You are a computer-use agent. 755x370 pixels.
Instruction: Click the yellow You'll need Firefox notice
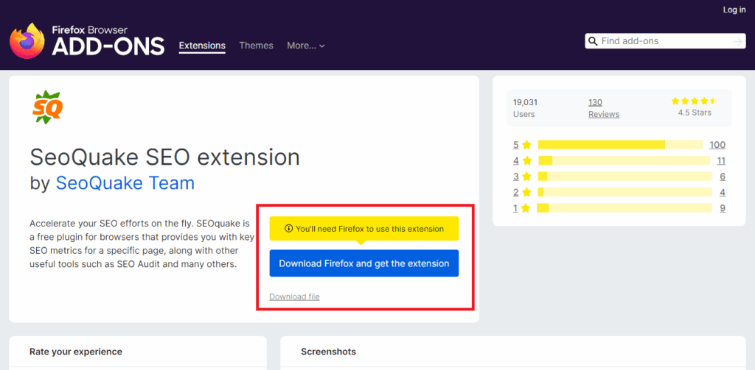pos(364,229)
